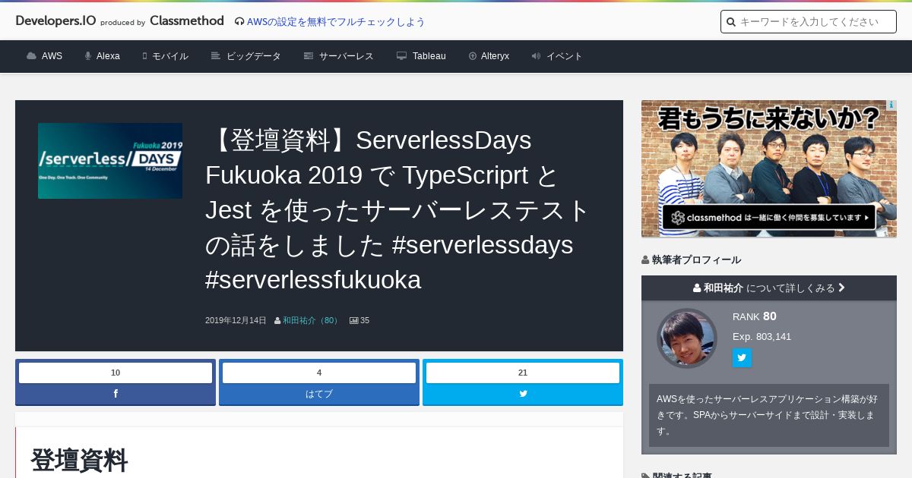912x478 pixels.
Task: Share the article on Twitter
Action: pyautogui.click(x=523, y=394)
